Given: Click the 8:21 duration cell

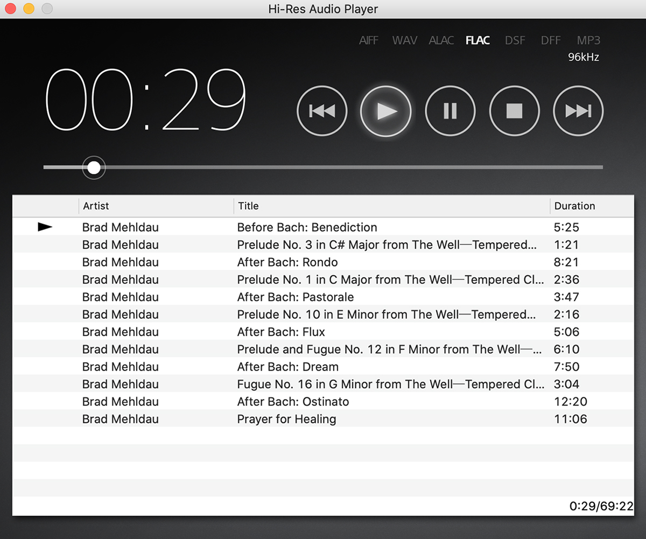Looking at the screenshot, I should (566, 262).
